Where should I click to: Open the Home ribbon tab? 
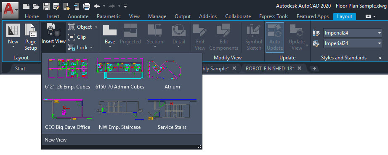click(32, 16)
